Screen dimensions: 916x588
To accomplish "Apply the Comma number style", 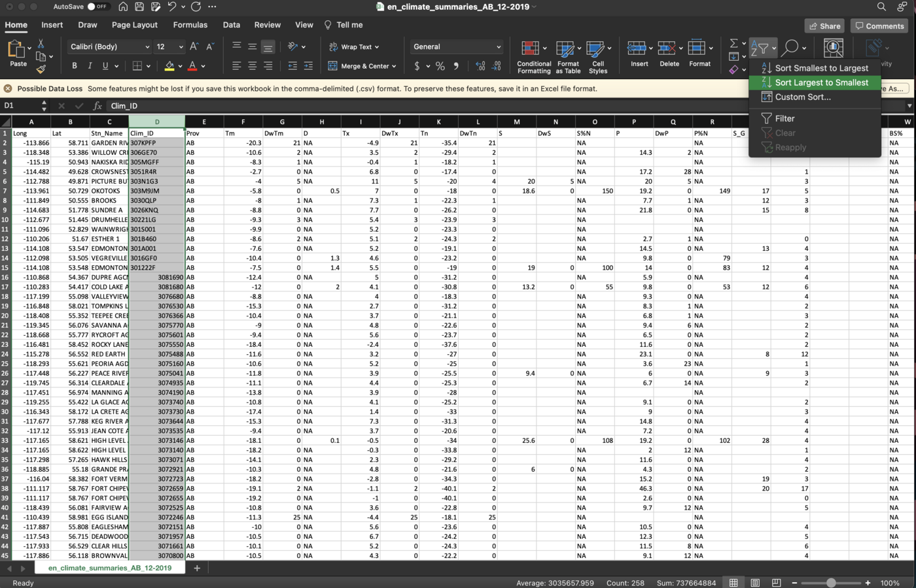I will pyautogui.click(x=456, y=65).
